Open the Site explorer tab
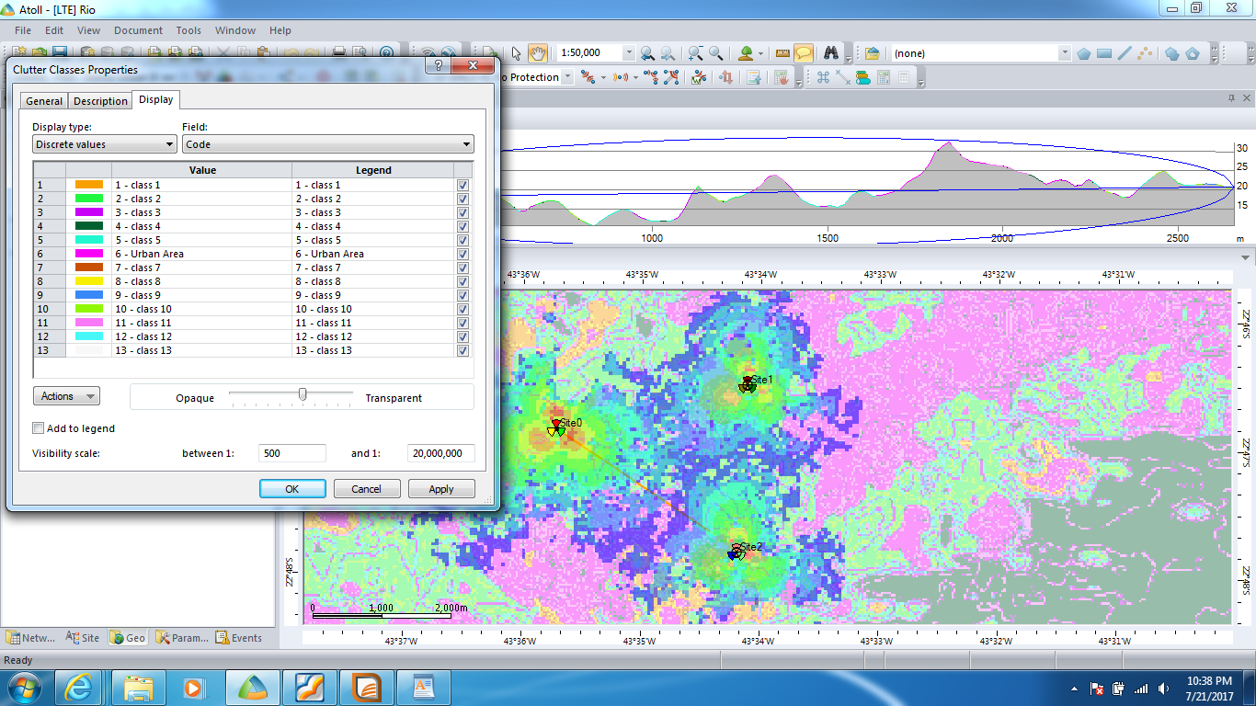 [x=83, y=638]
